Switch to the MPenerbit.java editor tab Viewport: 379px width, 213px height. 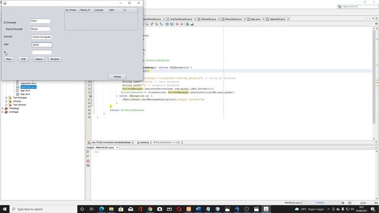(x=208, y=19)
